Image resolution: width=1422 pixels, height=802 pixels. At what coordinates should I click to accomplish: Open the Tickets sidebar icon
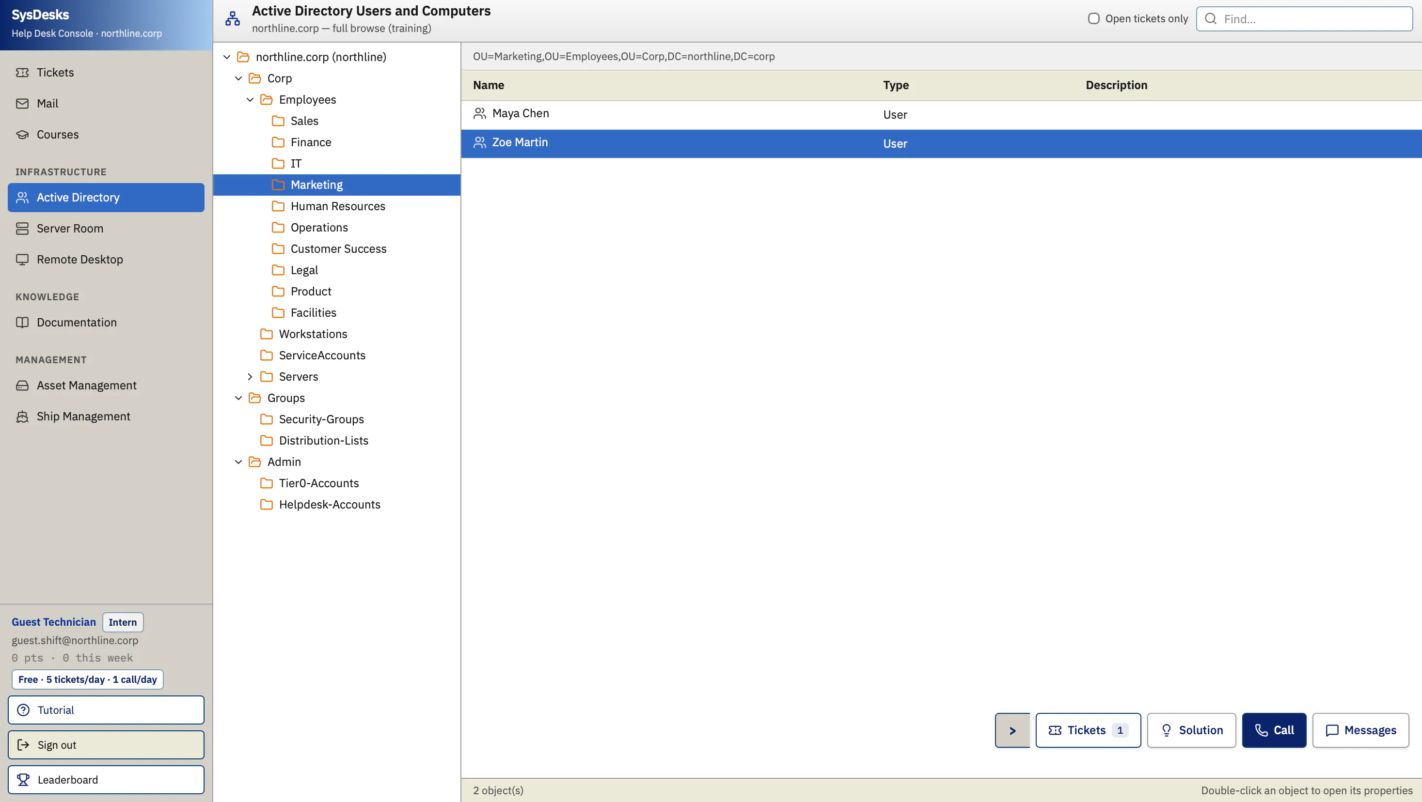22,72
